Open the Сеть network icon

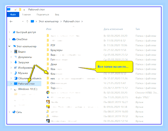(14, 112)
